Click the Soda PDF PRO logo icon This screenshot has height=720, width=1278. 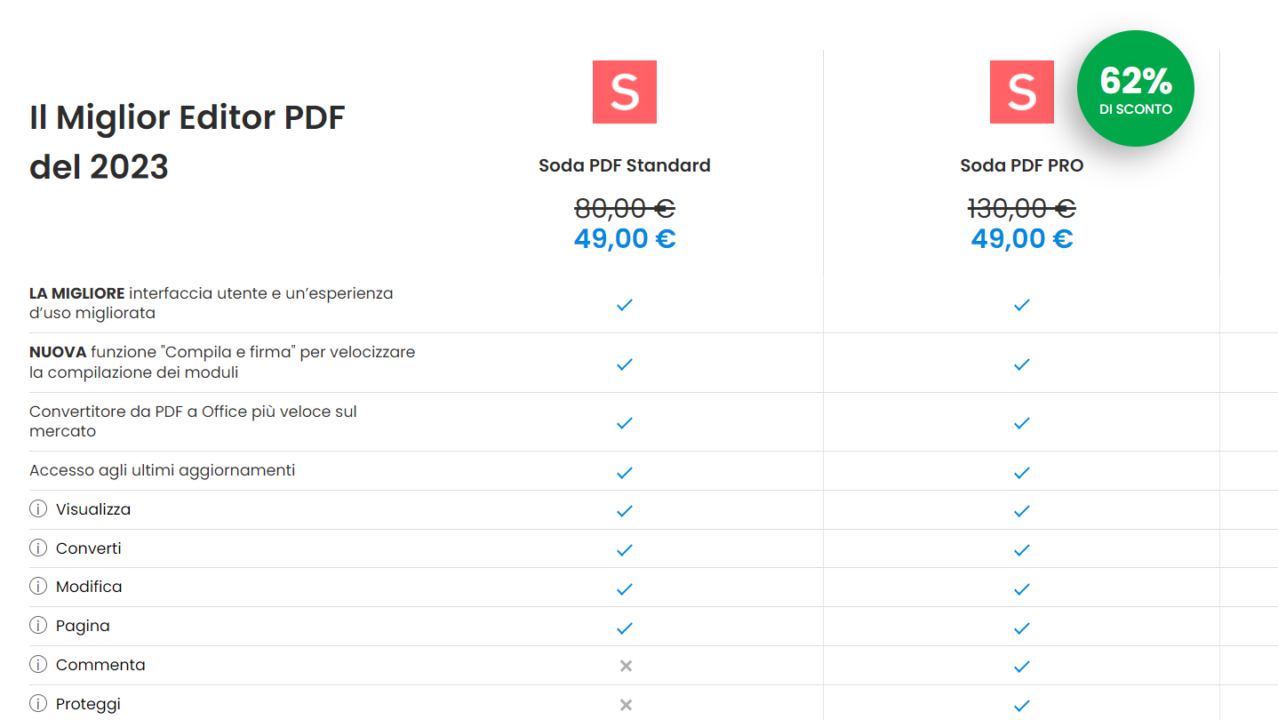1021,92
